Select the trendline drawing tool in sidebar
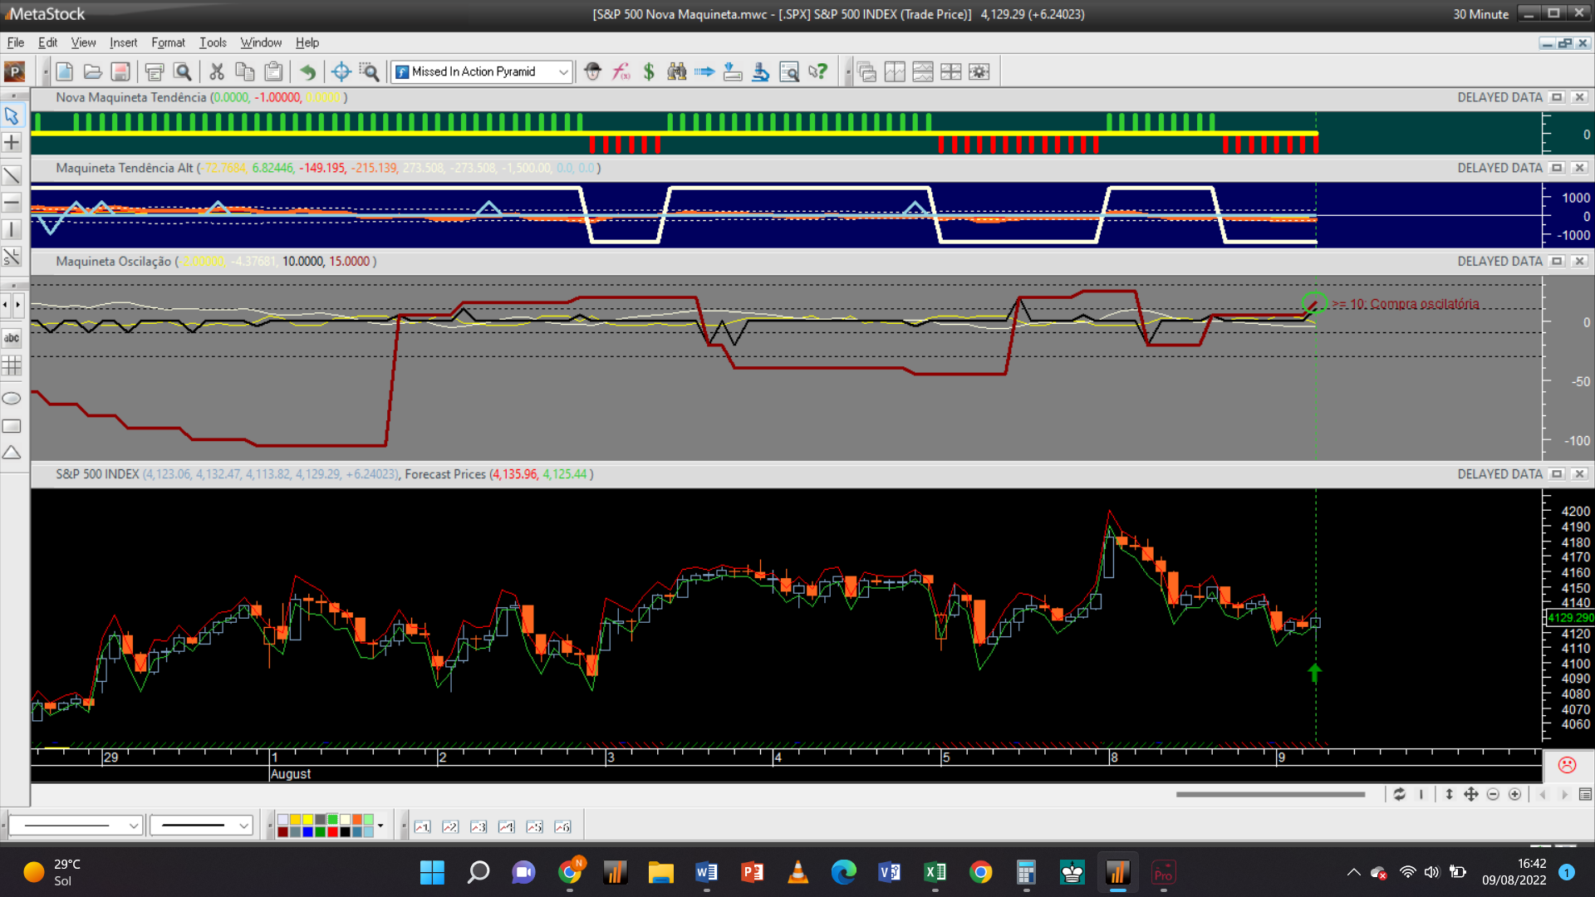Viewport: 1595px width, 897px height. 12,175
